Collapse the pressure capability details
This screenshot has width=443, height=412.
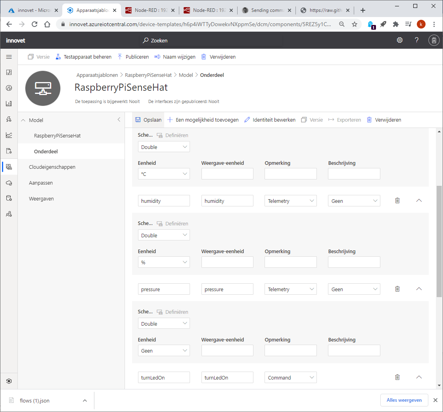(419, 289)
